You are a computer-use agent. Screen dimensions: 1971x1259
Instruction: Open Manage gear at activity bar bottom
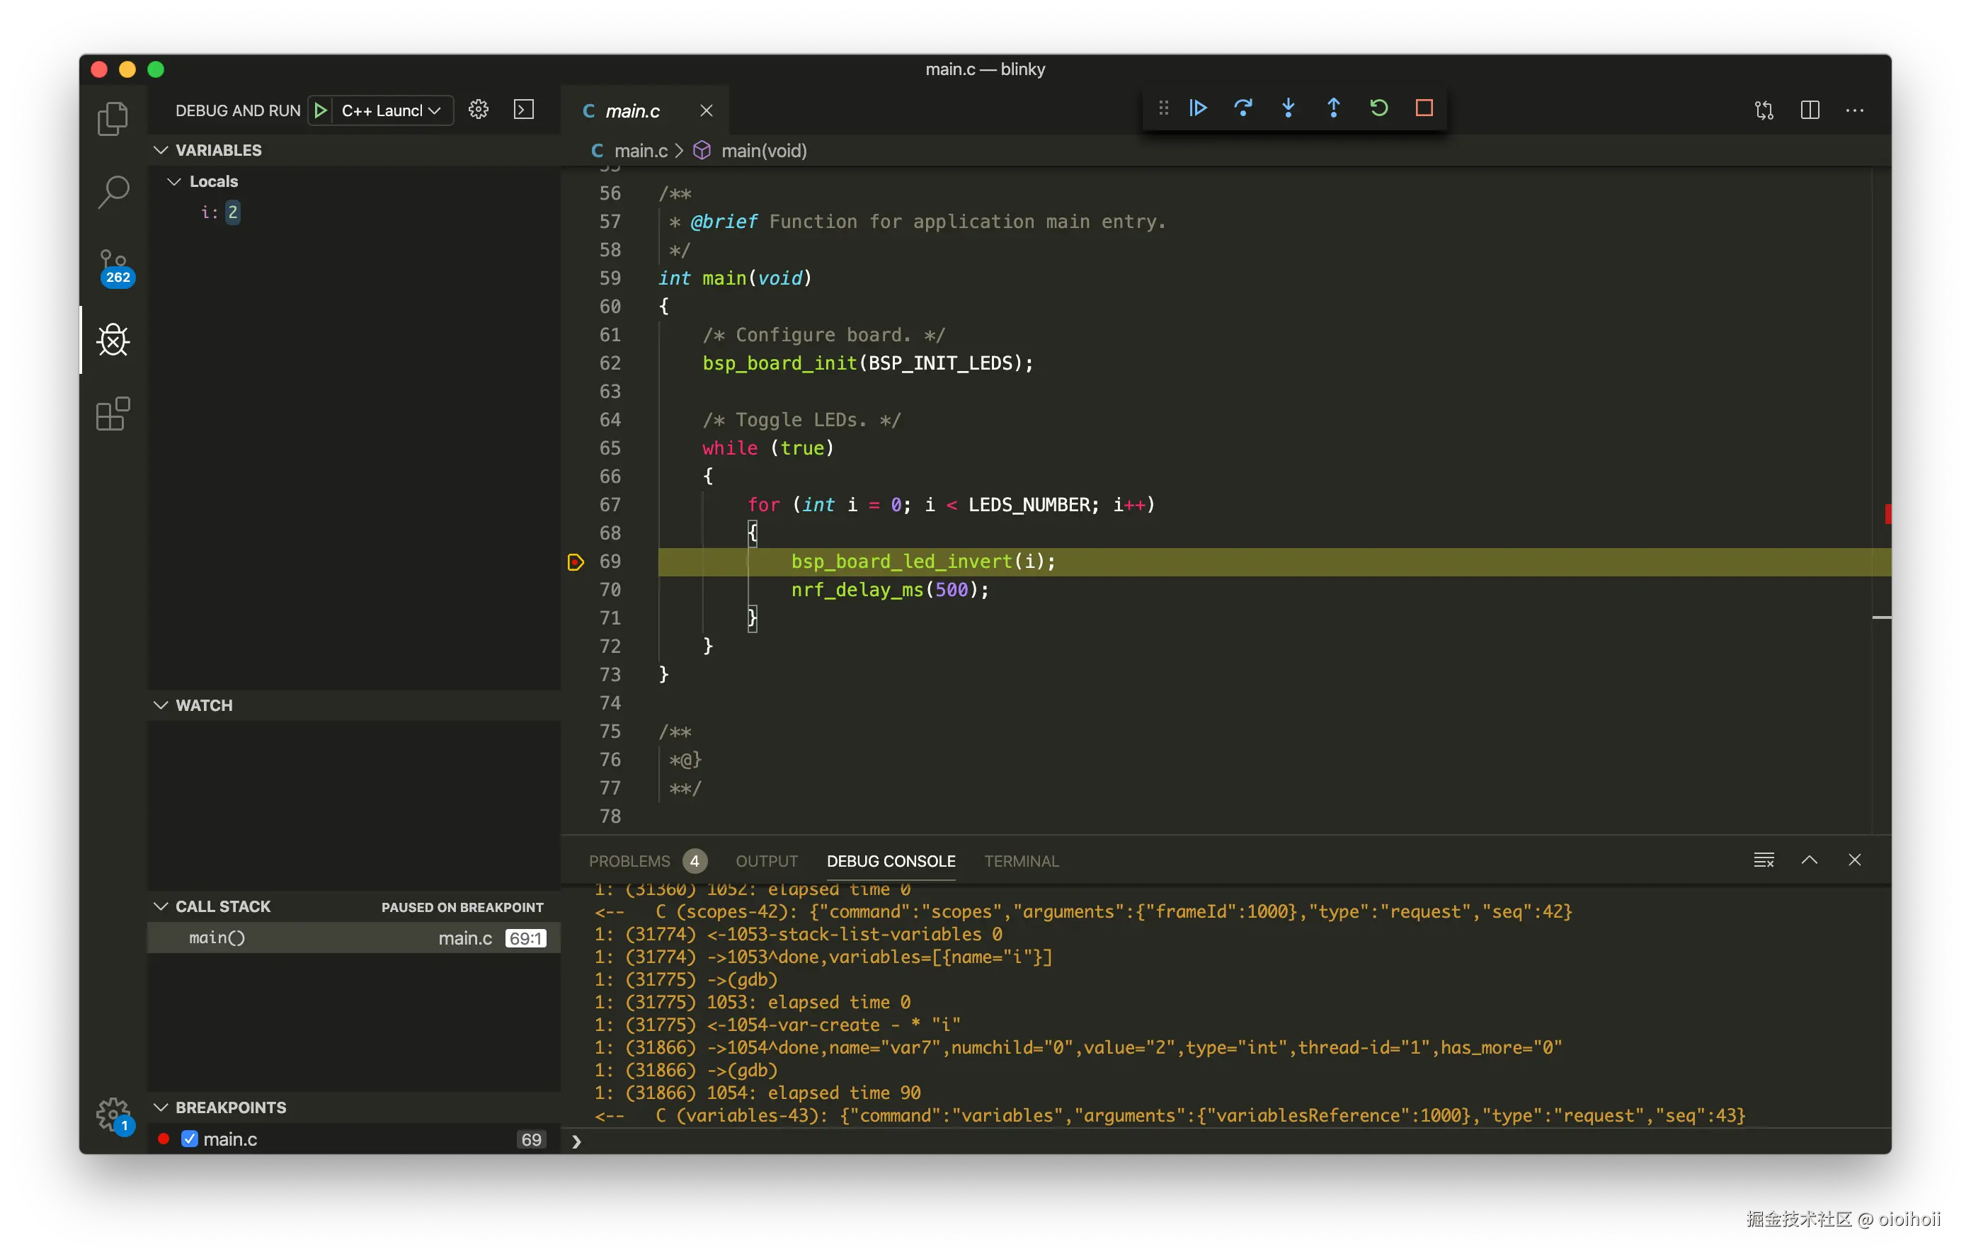[113, 1115]
